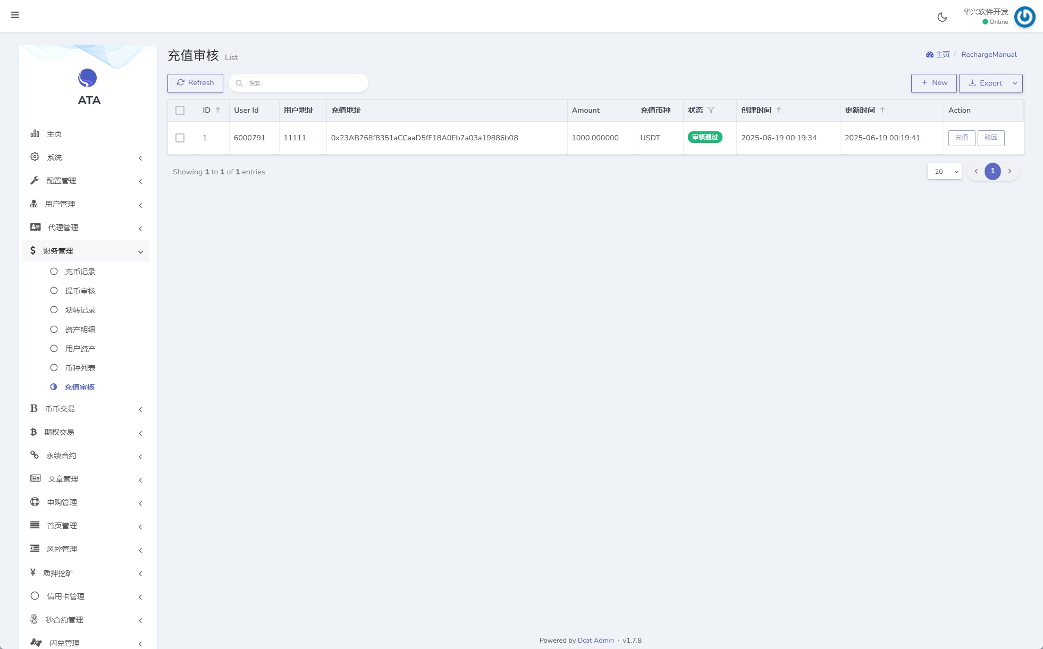Select 充币记录 radio menu item
Screen dimensions: 1043x649
click(x=80, y=272)
